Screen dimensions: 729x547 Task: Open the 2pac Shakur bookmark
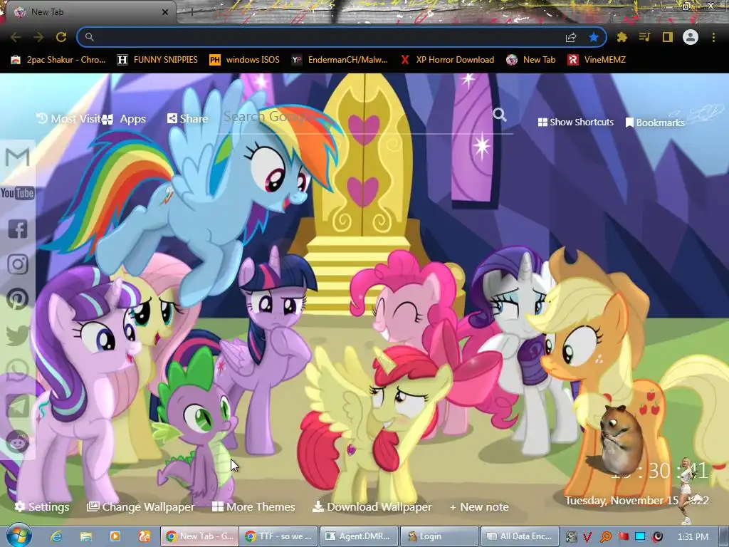coord(58,60)
